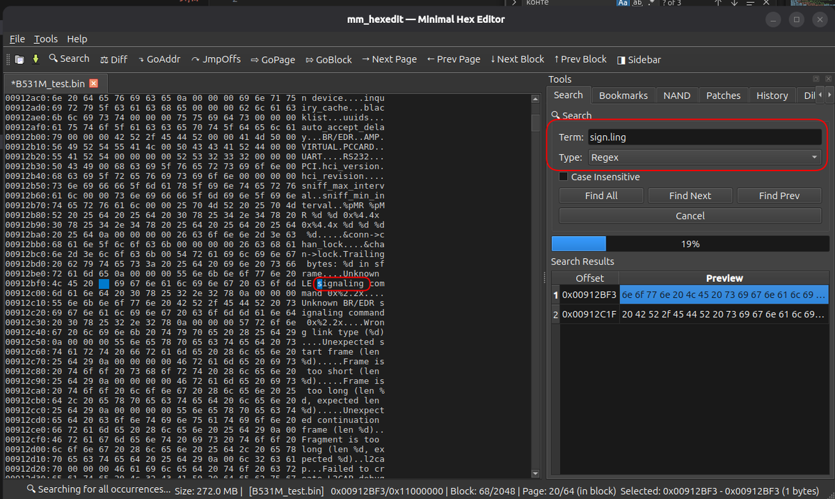This screenshot has width=835, height=499.
Task: Toggle the Sidebar from toolbar
Action: pos(639,59)
